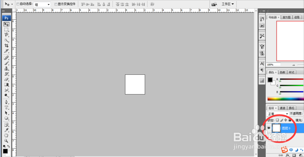304x157 pixels.
Task: Add layer style via fx icon
Action: 288,155
